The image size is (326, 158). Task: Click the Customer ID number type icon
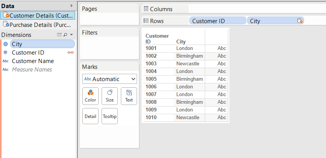[x=6, y=53]
